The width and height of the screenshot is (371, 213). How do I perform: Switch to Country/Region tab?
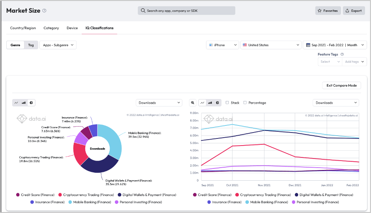(23, 28)
